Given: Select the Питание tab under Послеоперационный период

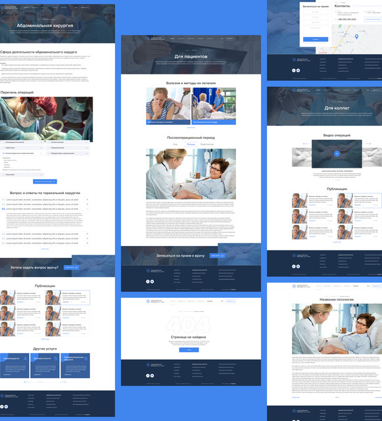Looking at the screenshot, I should tap(191, 144).
